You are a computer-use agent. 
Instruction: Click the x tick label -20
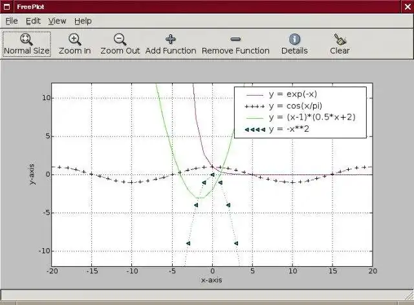52,271
